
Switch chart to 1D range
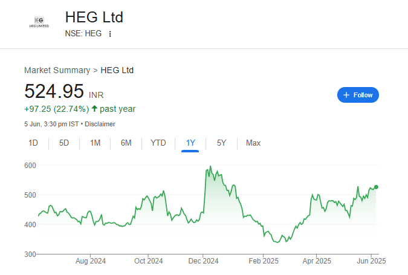point(33,143)
